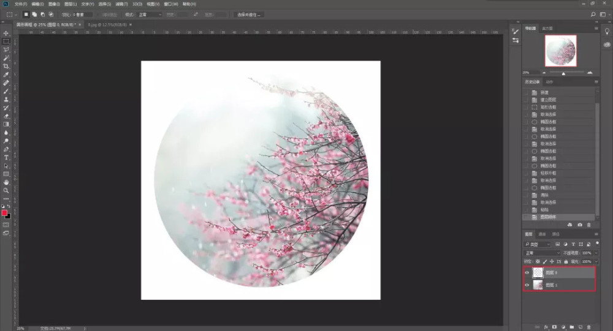Expand the layer filter type dropdown

coord(538,244)
